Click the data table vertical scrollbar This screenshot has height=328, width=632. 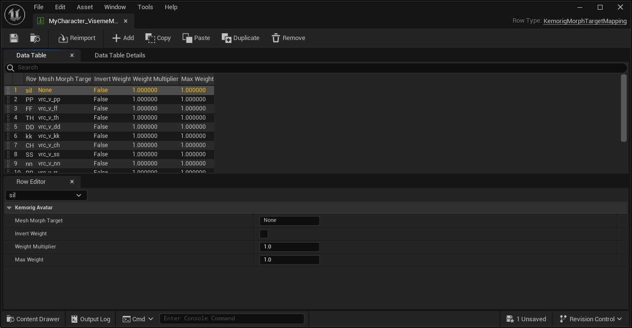623,109
